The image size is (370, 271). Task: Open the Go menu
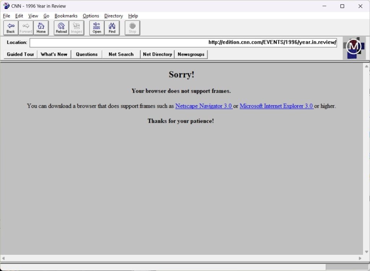(x=46, y=16)
